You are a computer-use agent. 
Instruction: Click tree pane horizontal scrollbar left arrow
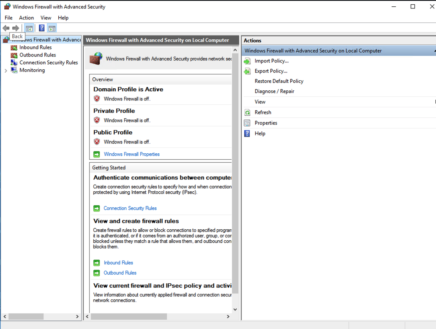5,316
